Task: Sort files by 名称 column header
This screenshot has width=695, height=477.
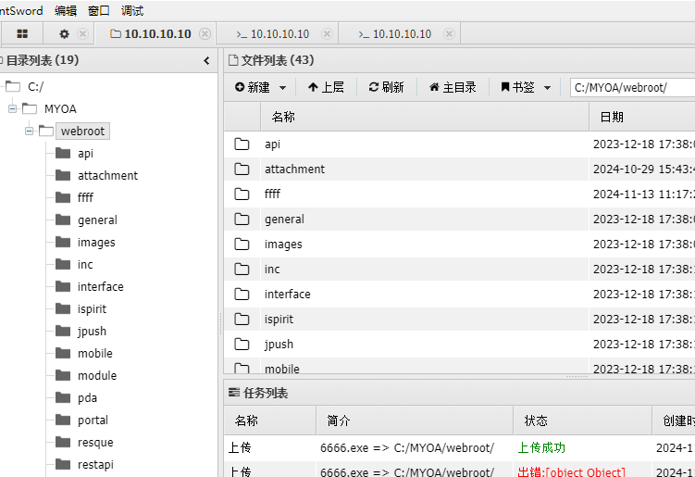Action: click(283, 117)
